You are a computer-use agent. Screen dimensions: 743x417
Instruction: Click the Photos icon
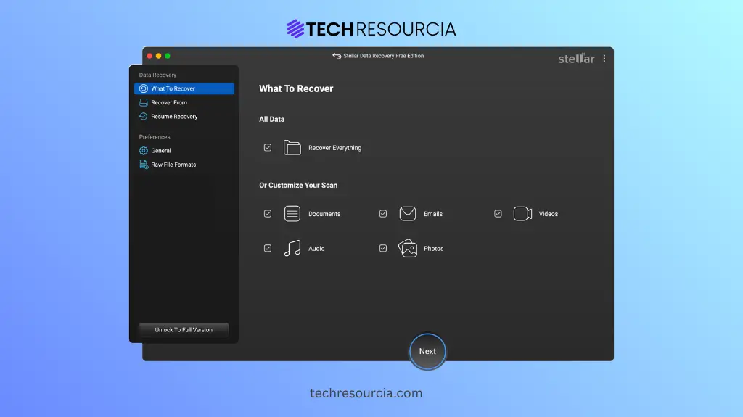click(407, 248)
